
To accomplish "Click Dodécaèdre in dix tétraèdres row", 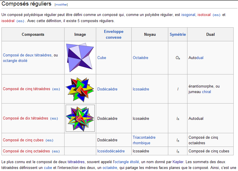I will (x=107, y=118).
